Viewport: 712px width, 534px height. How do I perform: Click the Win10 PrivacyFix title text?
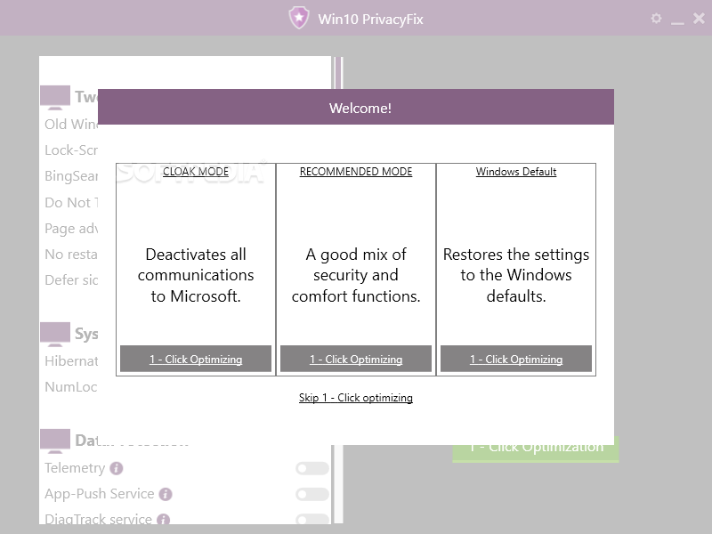click(x=370, y=19)
